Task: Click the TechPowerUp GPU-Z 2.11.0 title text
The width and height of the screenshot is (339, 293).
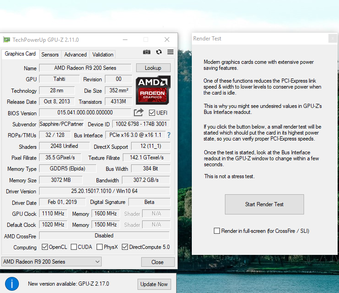Action: pos(46,40)
